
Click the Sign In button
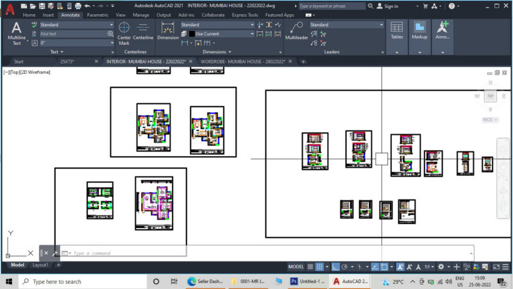[x=388, y=6]
